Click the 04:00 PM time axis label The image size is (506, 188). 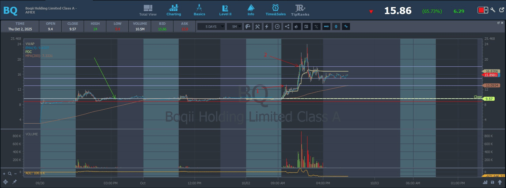pos(323,183)
